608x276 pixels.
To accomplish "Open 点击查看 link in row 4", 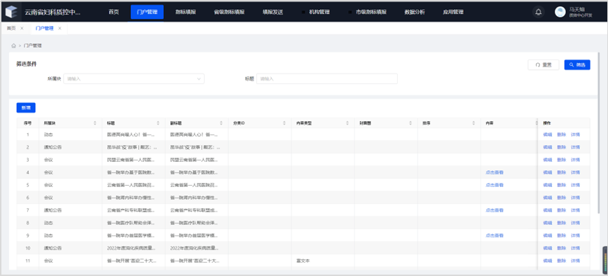I will tap(495, 172).
